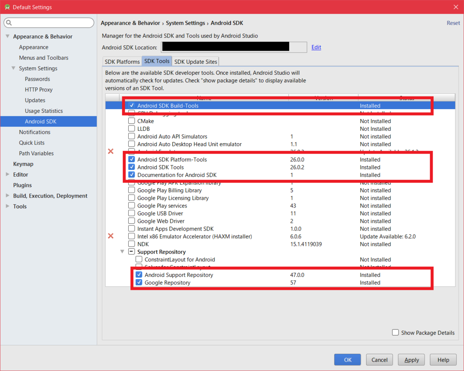Open Plugins settings page
Image resolution: width=464 pixels, height=371 pixels.
coord(23,185)
